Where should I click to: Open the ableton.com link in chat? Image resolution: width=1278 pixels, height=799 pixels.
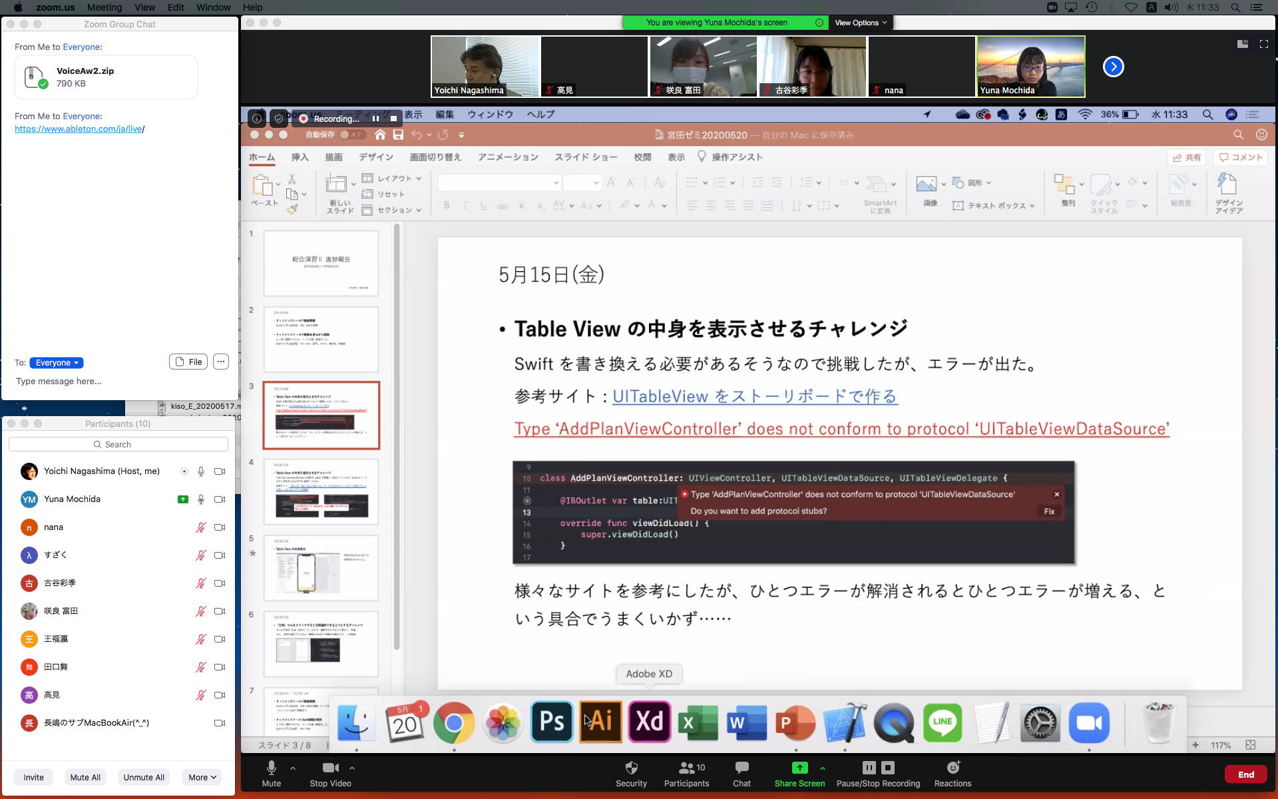tap(79, 129)
